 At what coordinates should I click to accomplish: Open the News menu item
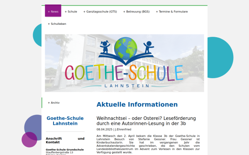(53, 11)
